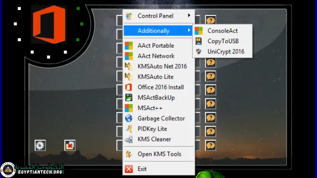Click the AAct Network icon

129,56
